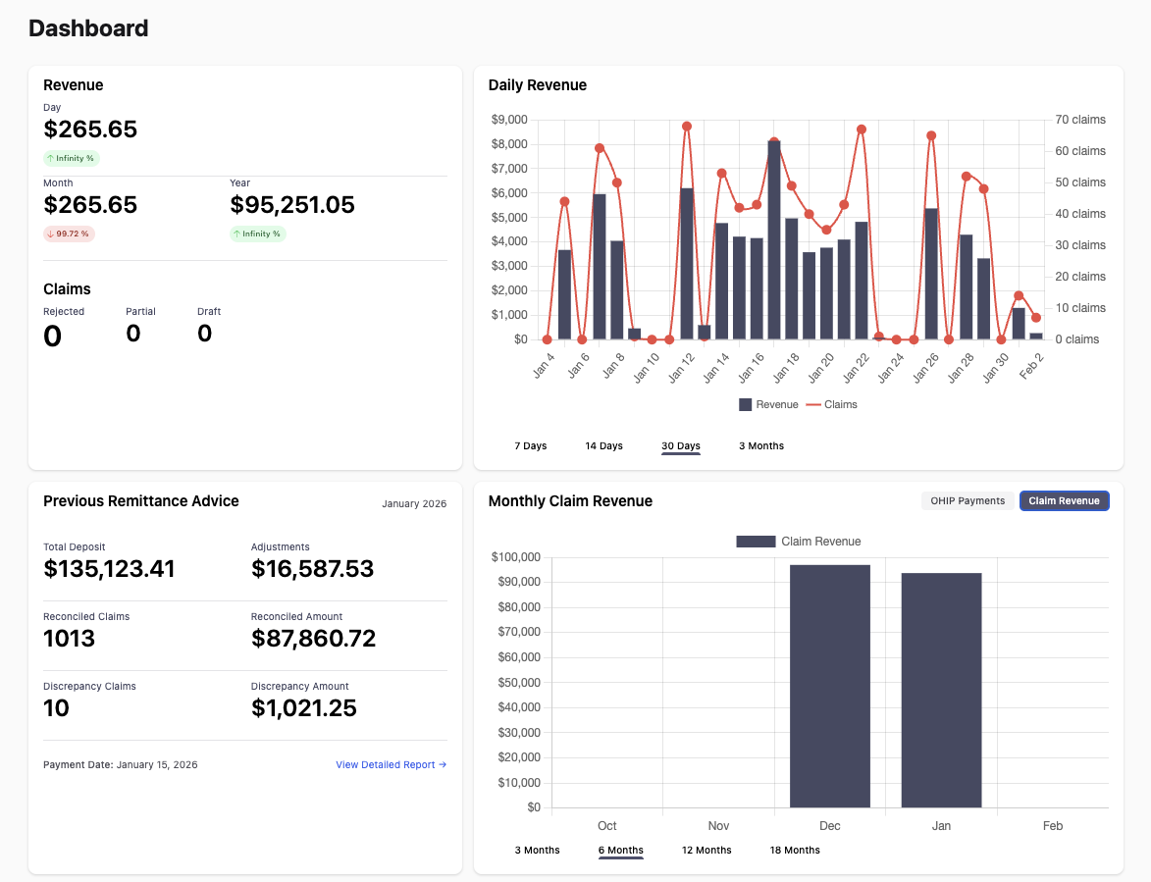Click the tall Jan 12 claims peak point

[x=685, y=126]
